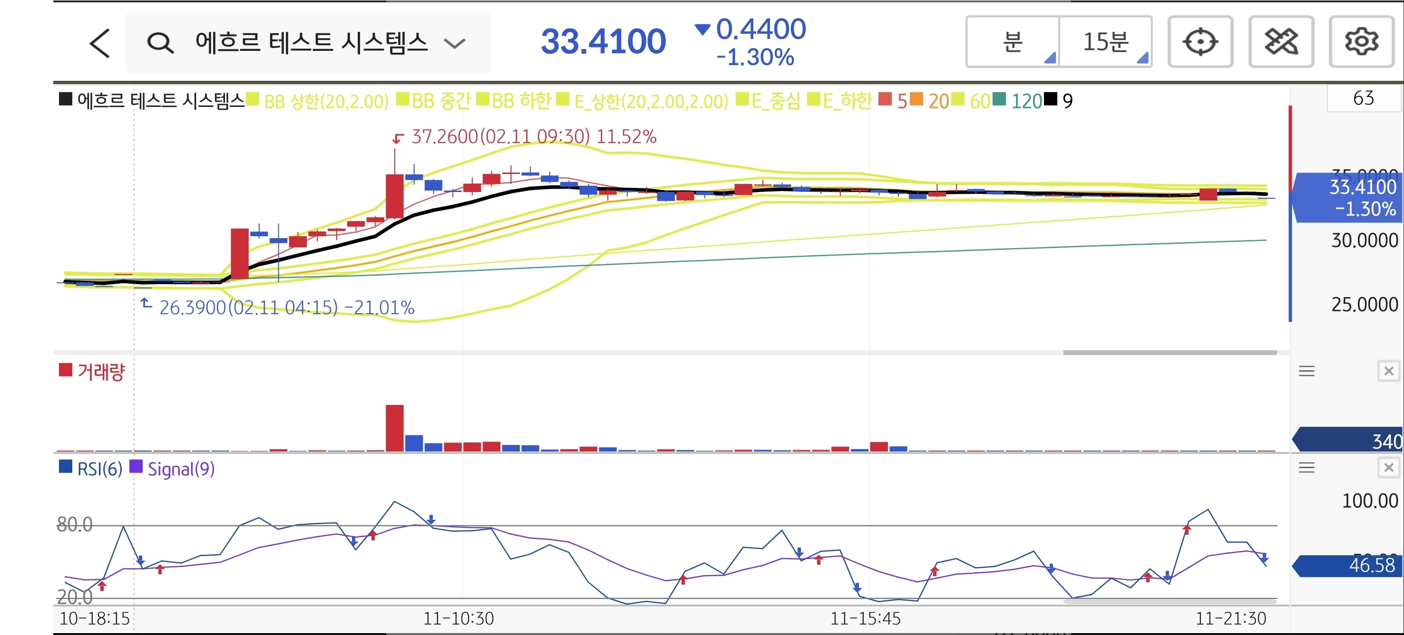Open chart settings gear icon
The width and height of the screenshot is (1404, 635).
[1361, 42]
